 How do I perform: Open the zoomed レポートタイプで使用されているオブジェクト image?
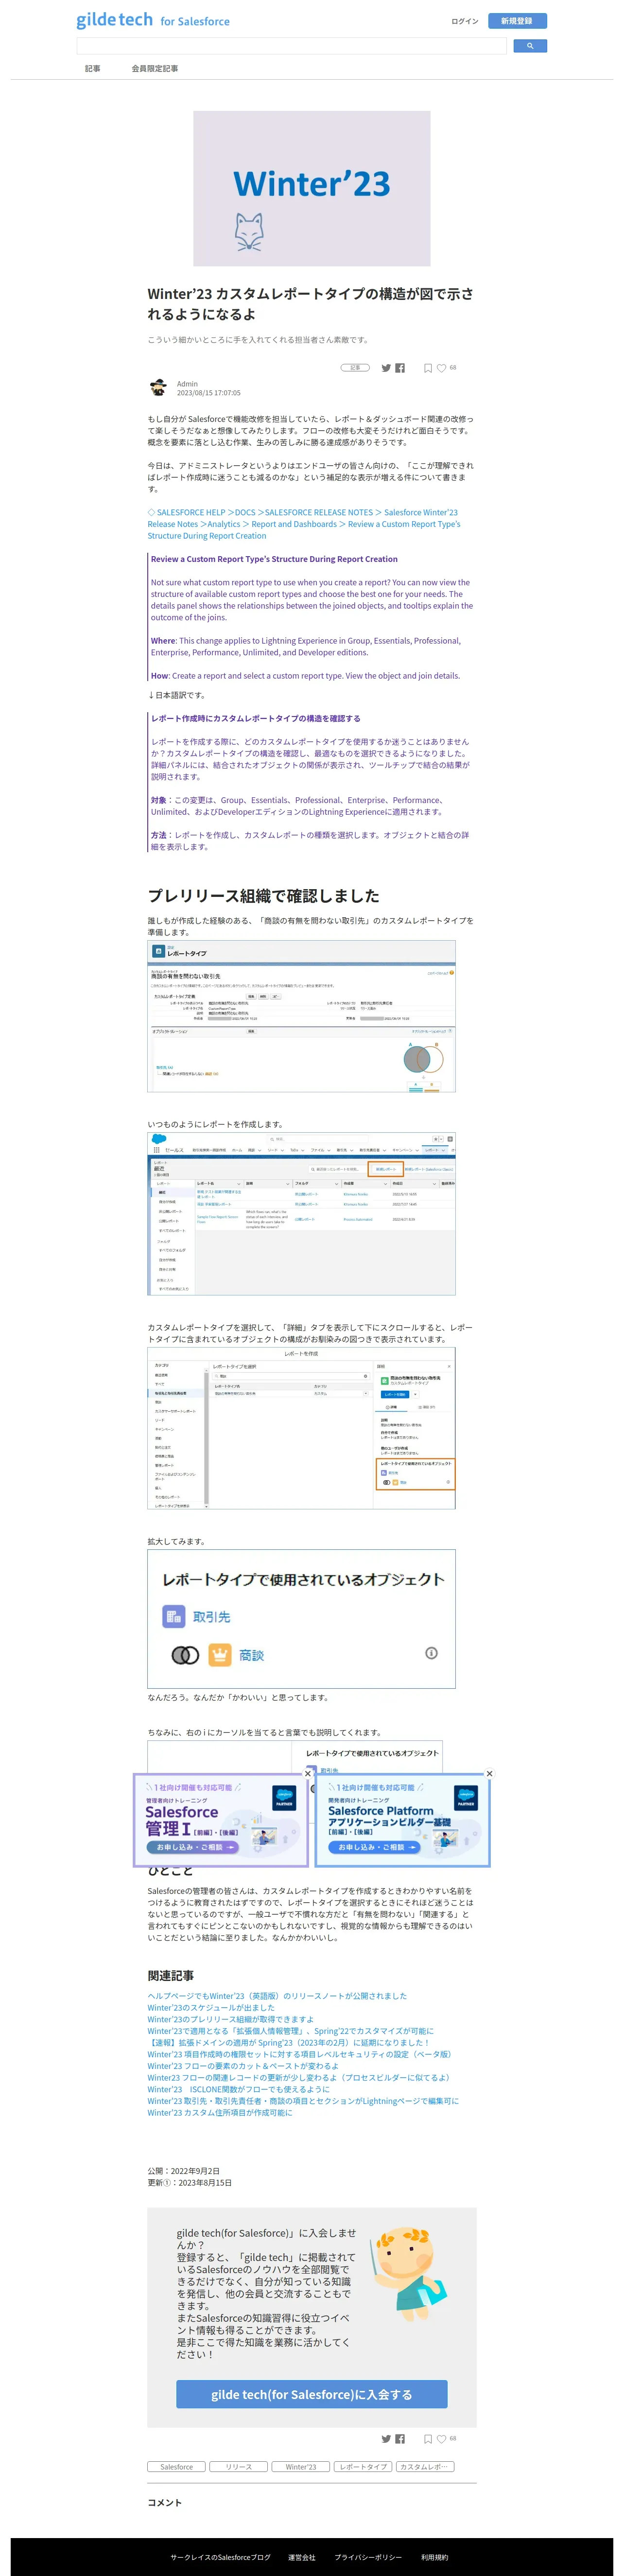pos(302,1619)
